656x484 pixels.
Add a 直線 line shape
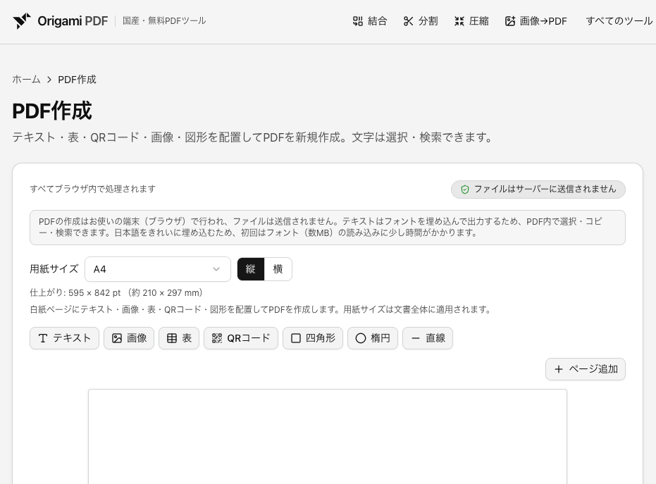click(428, 338)
